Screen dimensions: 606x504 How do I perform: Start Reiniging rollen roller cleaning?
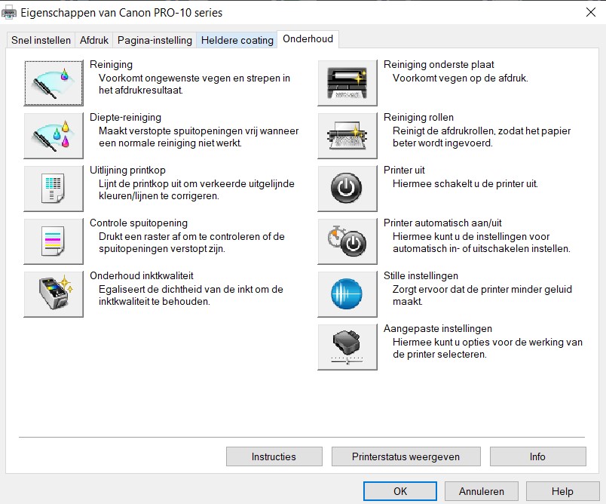(347, 136)
